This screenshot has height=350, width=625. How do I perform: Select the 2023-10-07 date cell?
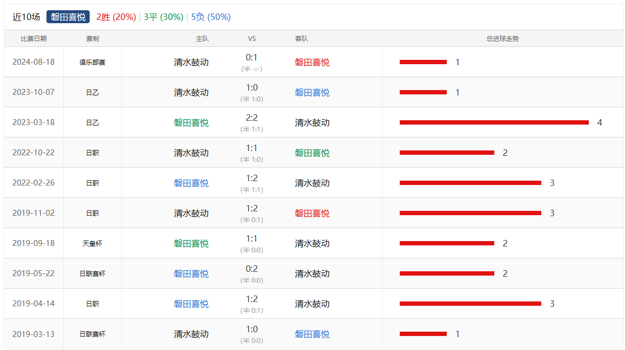pos(33,92)
